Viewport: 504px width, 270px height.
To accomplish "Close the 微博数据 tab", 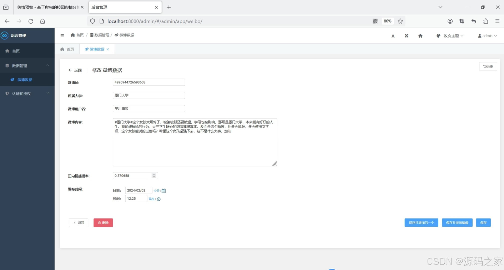I will [108, 49].
